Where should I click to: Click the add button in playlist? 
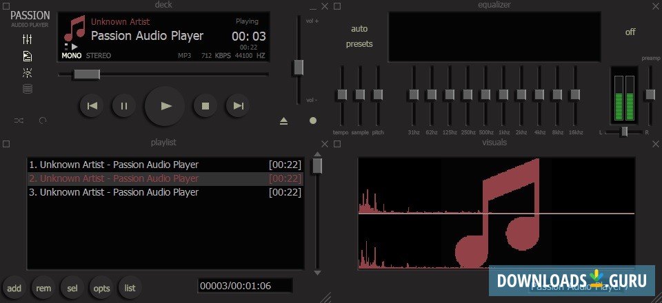pyautogui.click(x=14, y=289)
